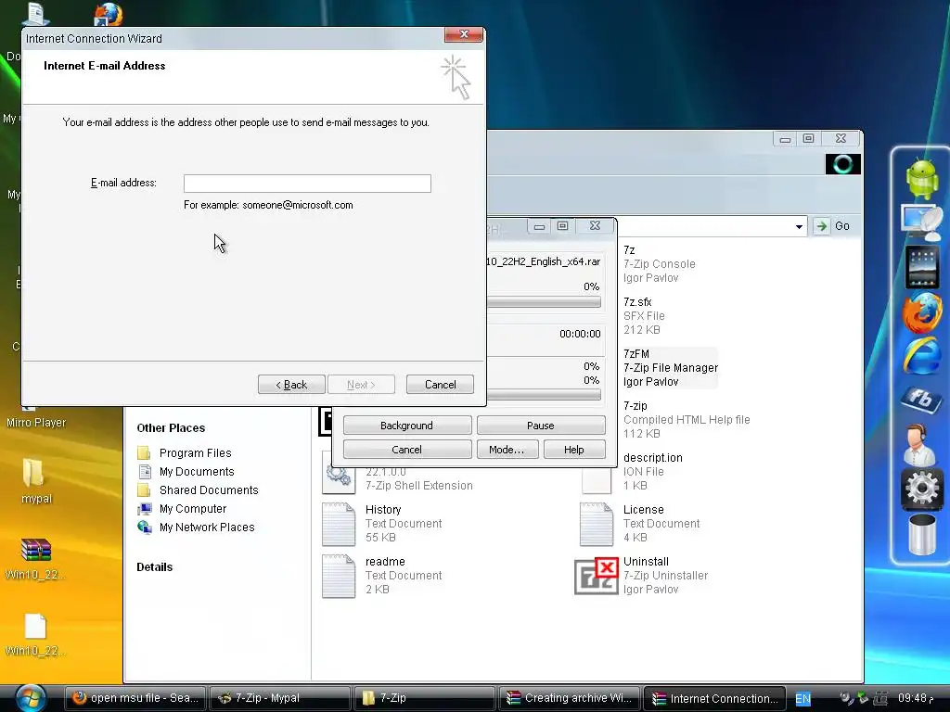Open the monitor with satellite dish dock icon

[921, 222]
